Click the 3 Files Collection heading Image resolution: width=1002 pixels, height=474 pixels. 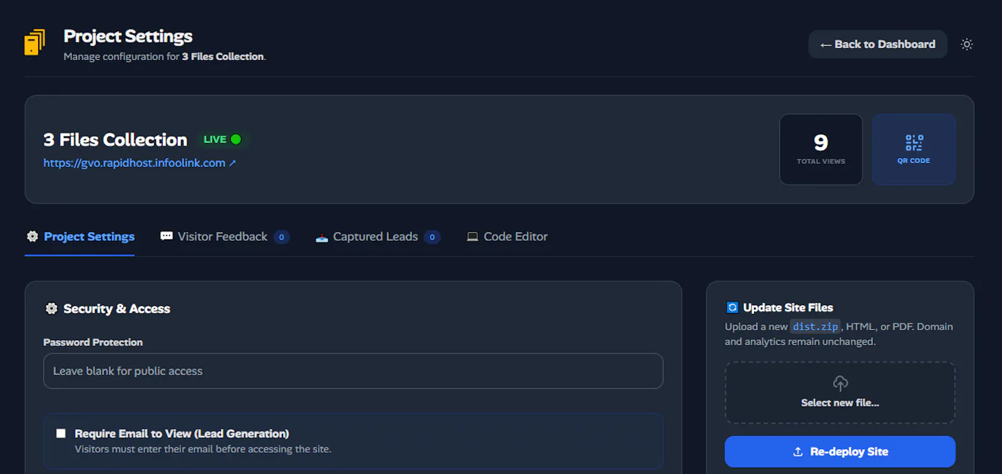tap(115, 139)
